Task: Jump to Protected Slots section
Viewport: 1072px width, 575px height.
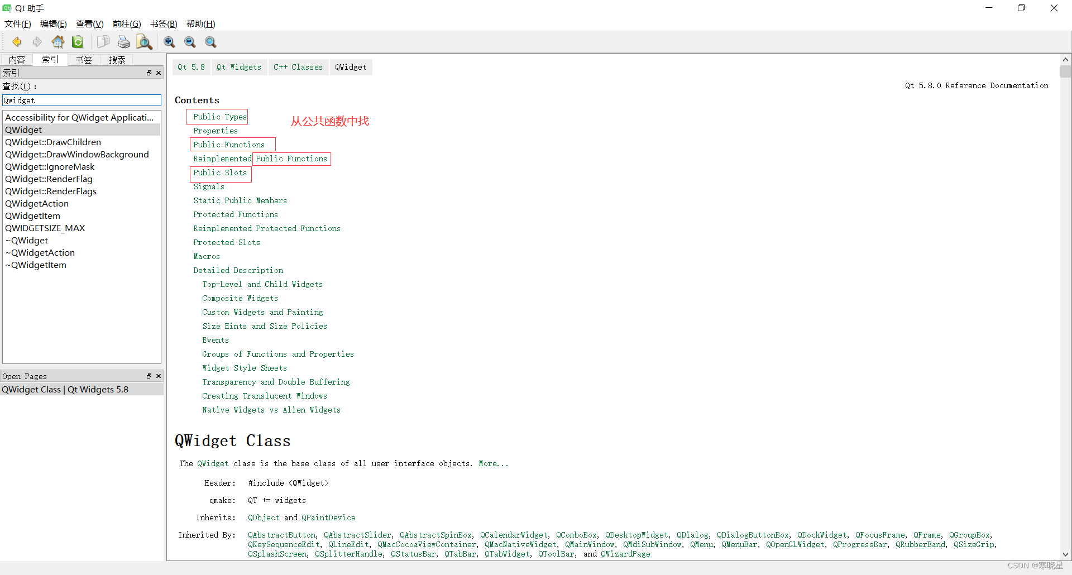Action: click(227, 242)
